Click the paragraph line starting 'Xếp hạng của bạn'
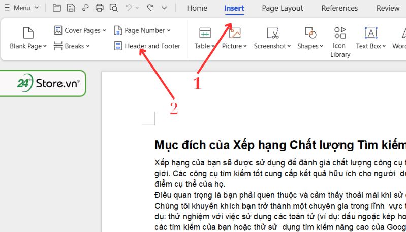 pos(280,163)
